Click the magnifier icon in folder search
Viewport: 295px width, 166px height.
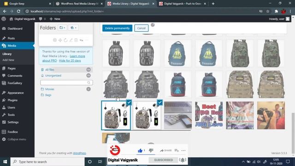[88, 83]
